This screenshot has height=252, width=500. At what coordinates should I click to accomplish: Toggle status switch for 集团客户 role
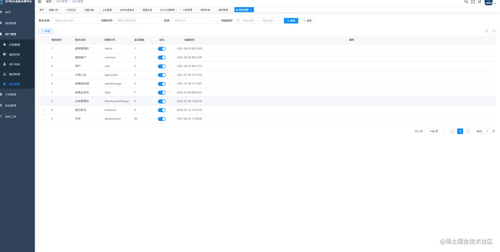162,57
